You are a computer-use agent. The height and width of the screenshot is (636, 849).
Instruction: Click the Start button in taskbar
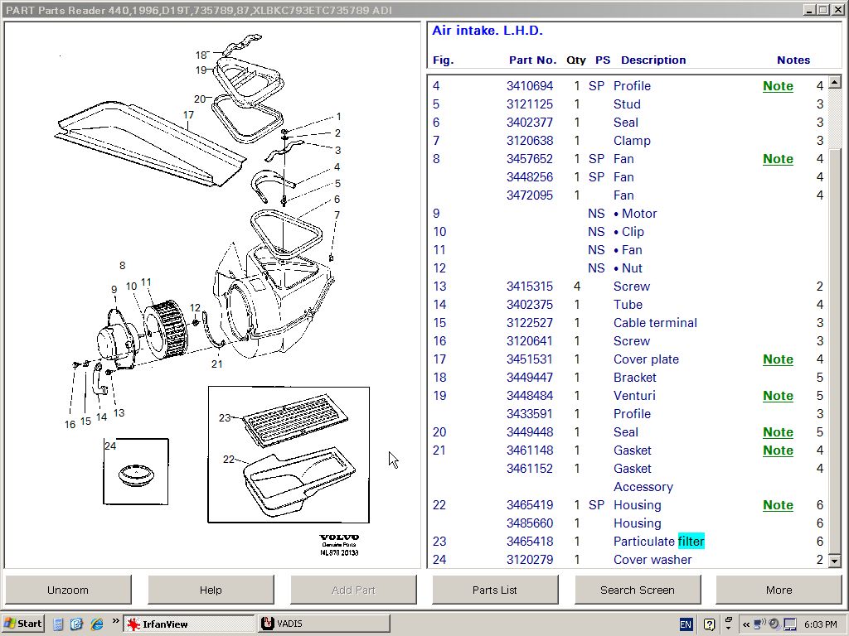click(x=23, y=624)
